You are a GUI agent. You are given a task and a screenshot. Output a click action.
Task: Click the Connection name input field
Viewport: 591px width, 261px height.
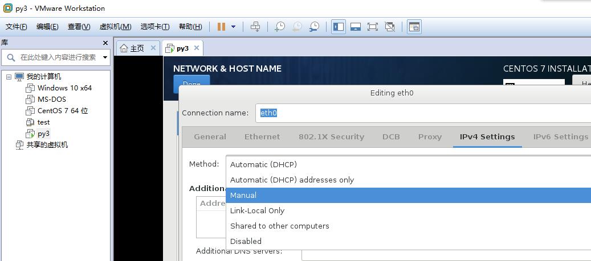(x=423, y=113)
